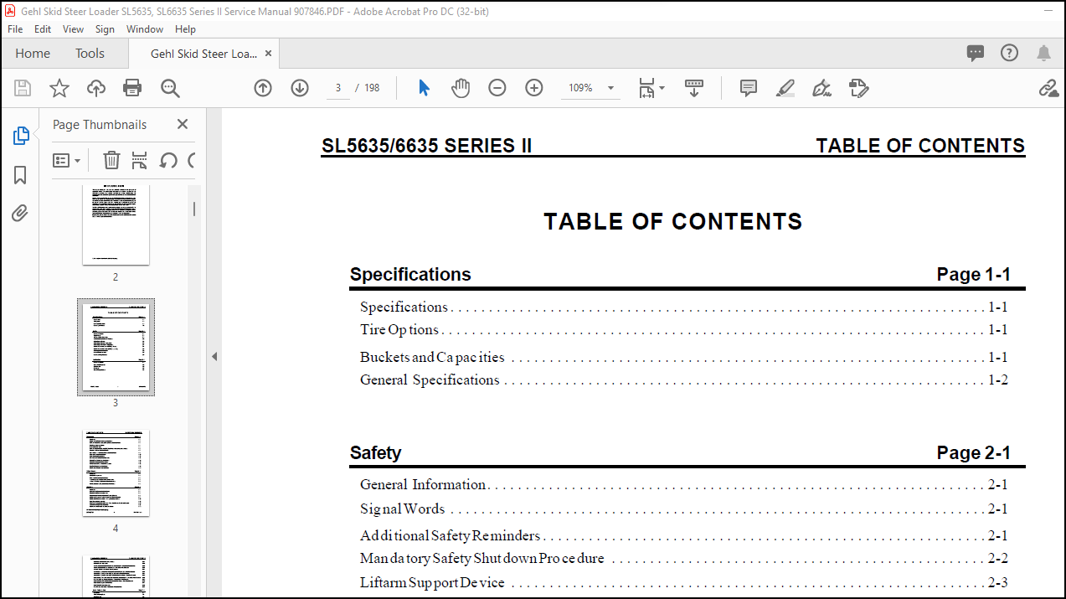This screenshot has width=1066, height=599.
Task: Click the Share link icon
Action: click(1048, 88)
